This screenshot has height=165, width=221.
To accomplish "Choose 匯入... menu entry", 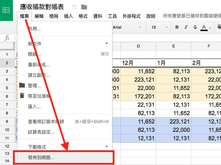I will pos(65,106).
